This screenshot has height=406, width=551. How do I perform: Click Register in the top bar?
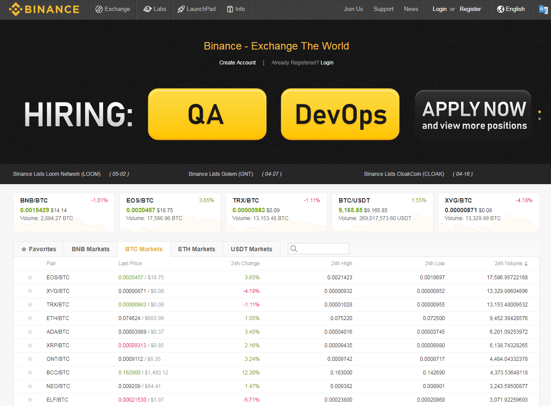point(470,9)
